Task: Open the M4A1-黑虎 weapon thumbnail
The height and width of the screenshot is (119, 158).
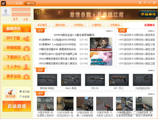Action: point(71,80)
